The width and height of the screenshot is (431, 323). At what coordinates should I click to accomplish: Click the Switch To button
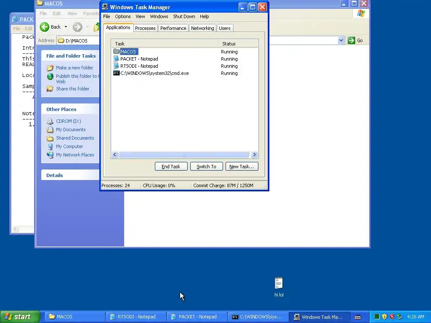click(x=206, y=167)
